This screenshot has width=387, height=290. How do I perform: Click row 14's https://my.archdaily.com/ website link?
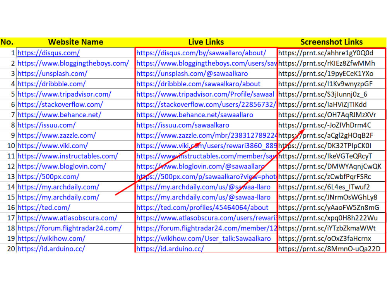coord(58,187)
